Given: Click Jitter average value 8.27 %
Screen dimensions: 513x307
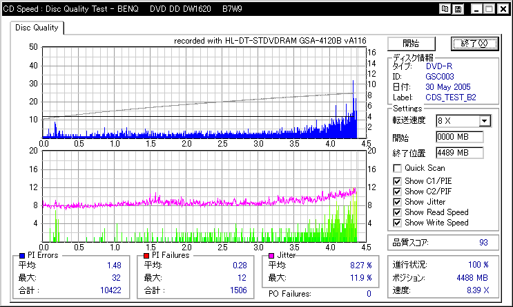Looking at the screenshot, I should click(x=361, y=266).
